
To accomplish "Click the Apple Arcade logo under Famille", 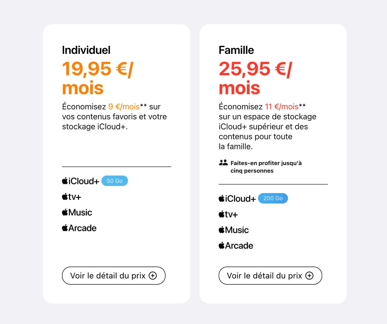I will [x=236, y=246].
